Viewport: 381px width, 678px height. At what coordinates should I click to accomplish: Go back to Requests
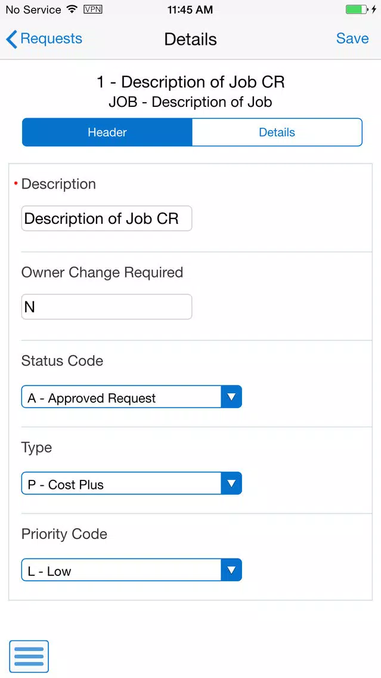(44, 39)
